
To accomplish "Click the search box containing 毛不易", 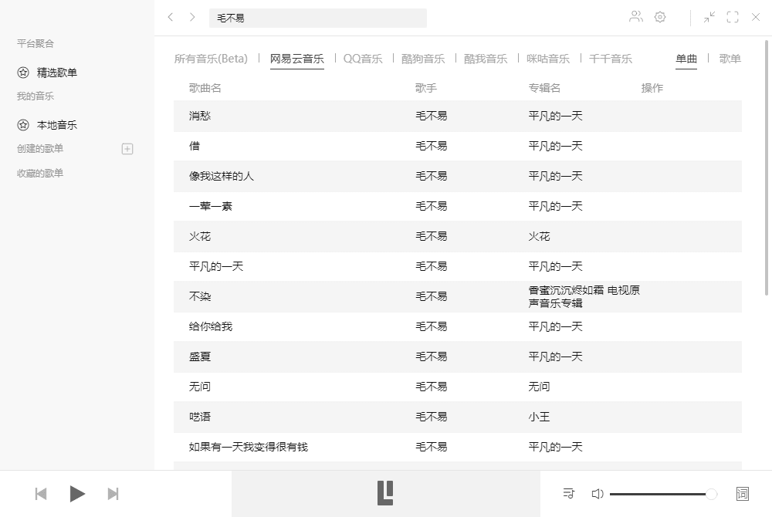I will [x=318, y=17].
